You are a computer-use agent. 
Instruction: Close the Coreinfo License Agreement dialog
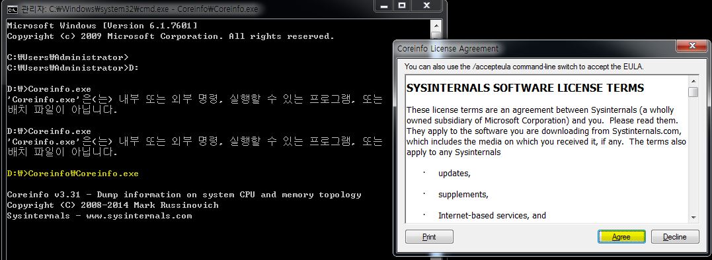[692, 46]
